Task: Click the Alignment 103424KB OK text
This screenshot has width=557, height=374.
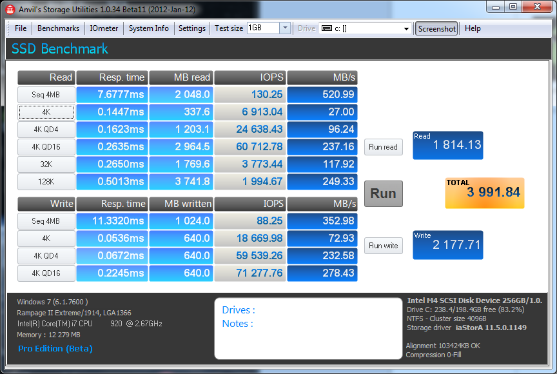Action: (x=443, y=346)
